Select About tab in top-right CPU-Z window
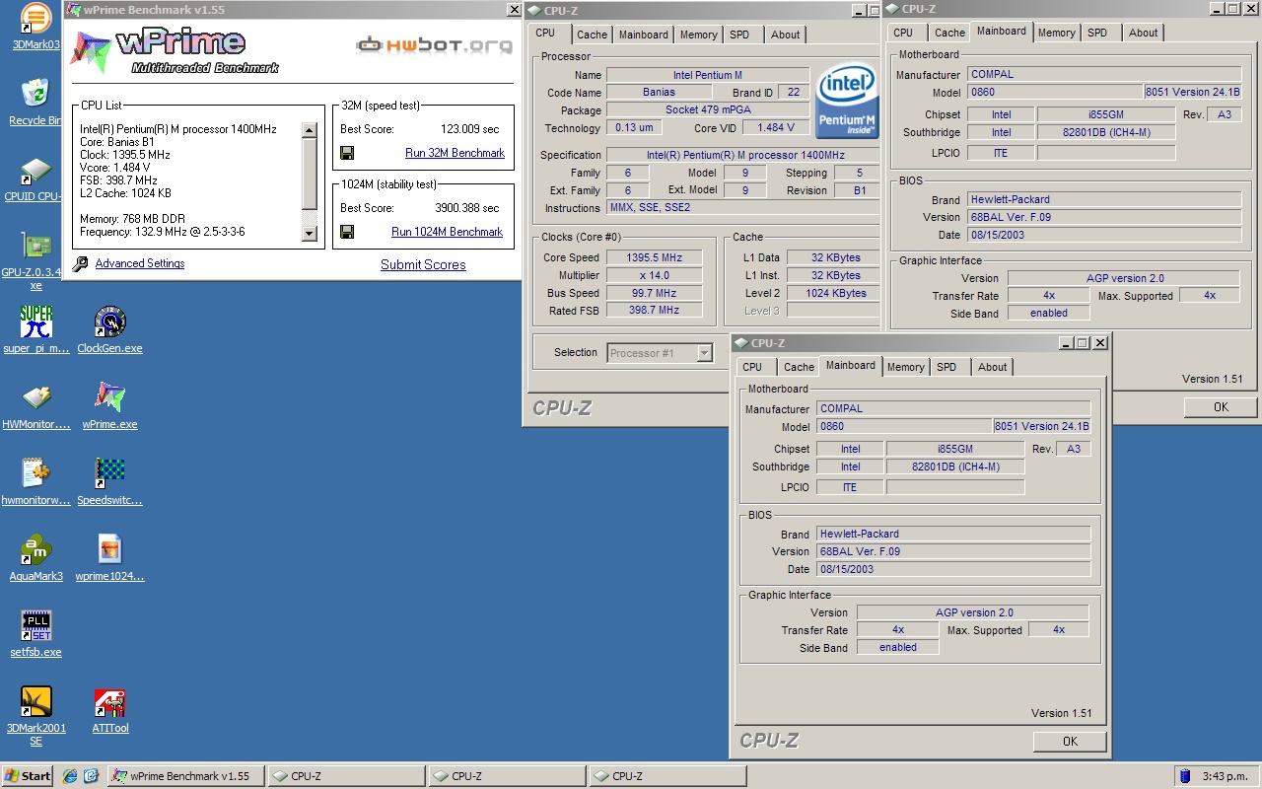 coord(1144,33)
